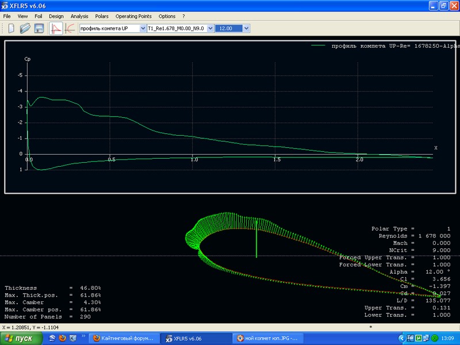Open the Operating Points menu
The height and width of the screenshot is (345, 460).
[x=133, y=17]
